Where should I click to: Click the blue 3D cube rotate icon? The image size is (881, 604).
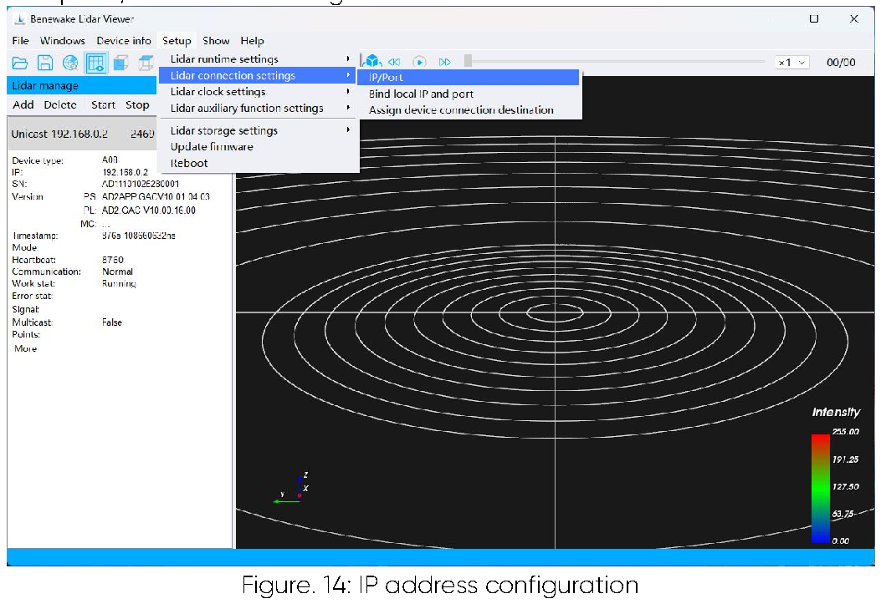pos(372,61)
